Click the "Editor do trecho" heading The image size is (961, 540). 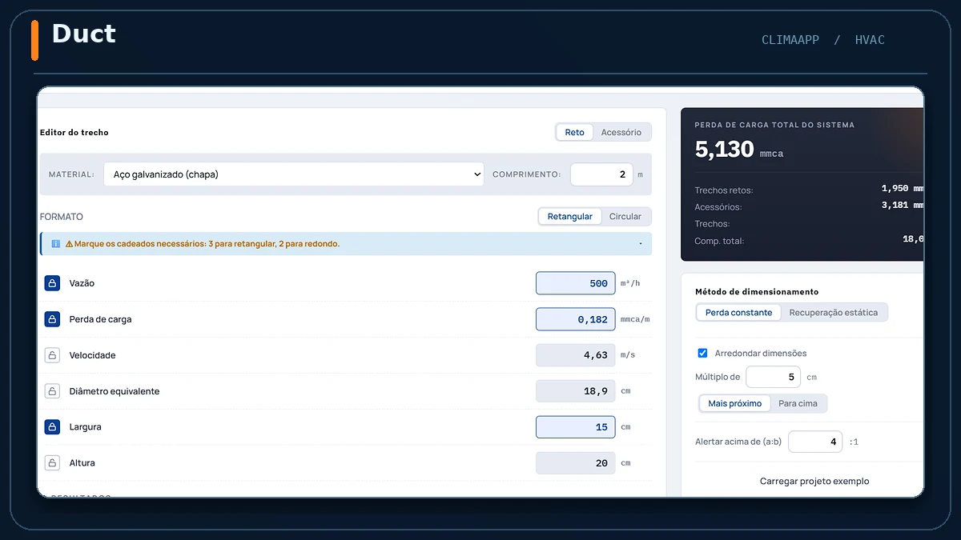74,132
